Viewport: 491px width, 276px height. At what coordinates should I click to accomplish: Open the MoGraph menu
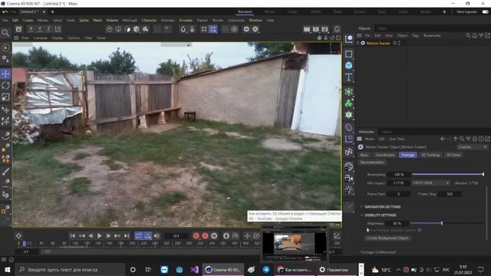click(130, 20)
